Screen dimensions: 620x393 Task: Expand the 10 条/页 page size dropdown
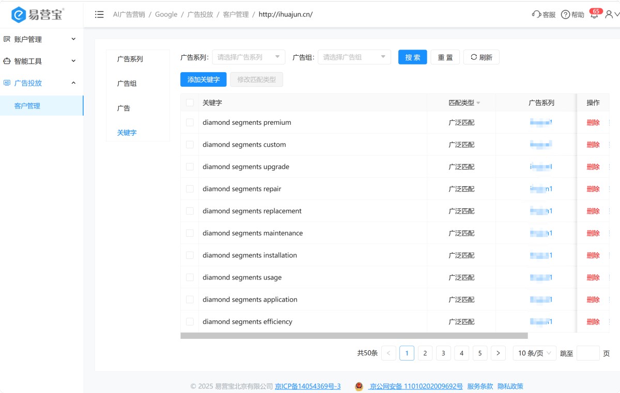534,353
